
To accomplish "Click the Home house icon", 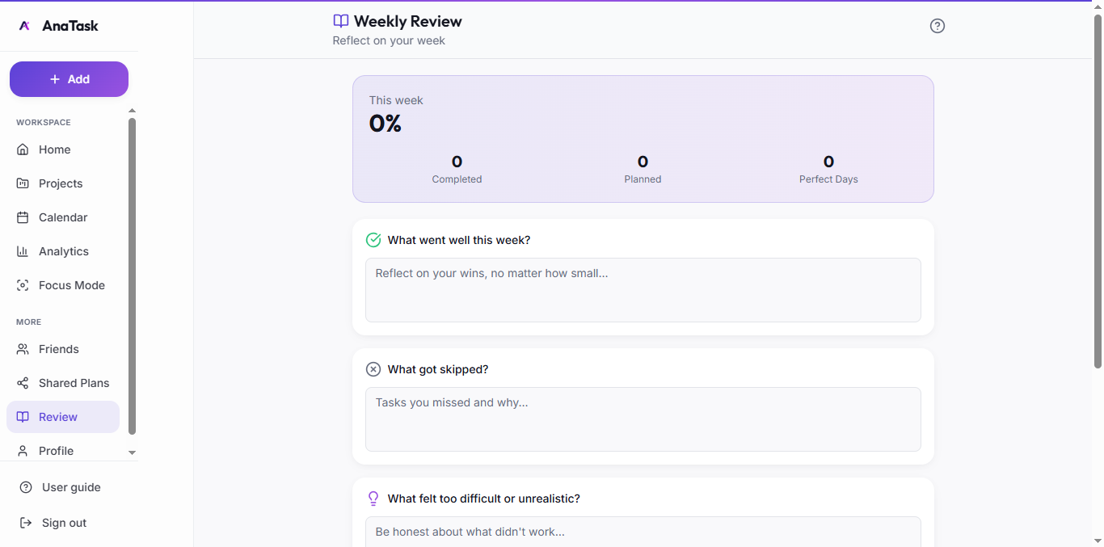I will [x=23, y=149].
